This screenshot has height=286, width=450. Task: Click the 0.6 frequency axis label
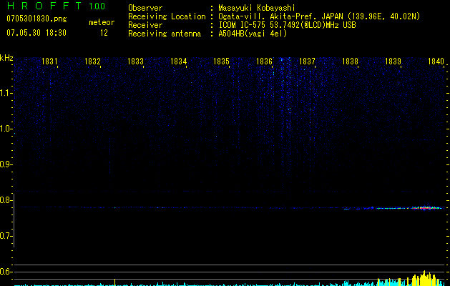click(x=6, y=272)
